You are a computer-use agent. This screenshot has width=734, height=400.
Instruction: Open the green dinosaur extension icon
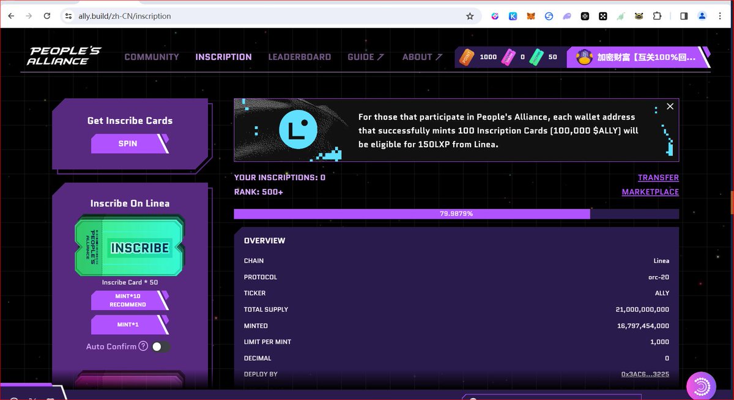621,16
